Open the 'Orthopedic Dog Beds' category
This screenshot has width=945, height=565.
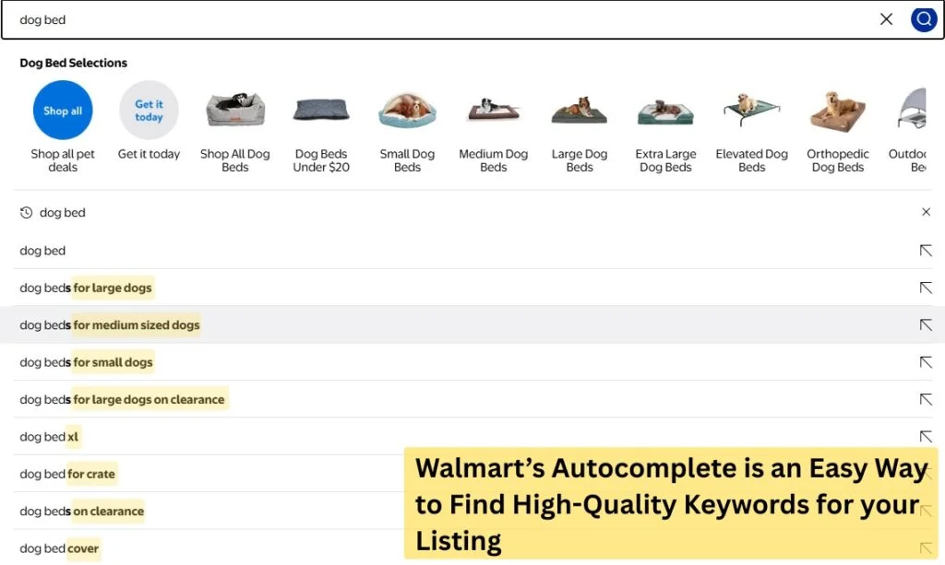click(837, 110)
